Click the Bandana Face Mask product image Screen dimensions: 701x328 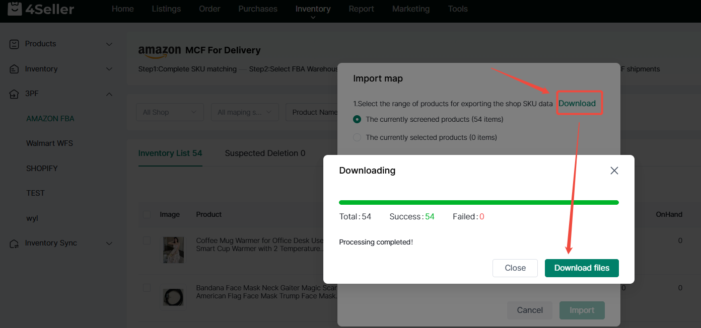pyautogui.click(x=173, y=297)
